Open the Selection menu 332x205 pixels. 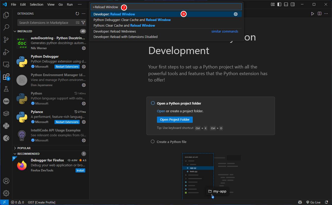pyautogui.click(x=36, y=4)
